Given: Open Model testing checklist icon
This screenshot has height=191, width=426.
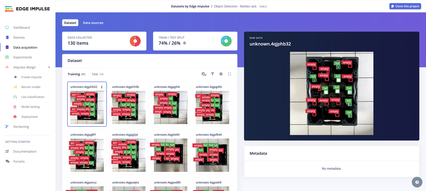Looking at the screenshot, I should (15, 107).
